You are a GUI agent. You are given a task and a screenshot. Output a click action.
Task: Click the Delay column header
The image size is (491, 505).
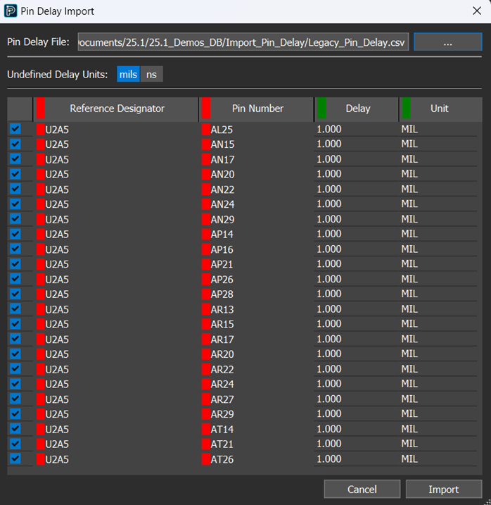pyautogui.click(x=357, y=108)
